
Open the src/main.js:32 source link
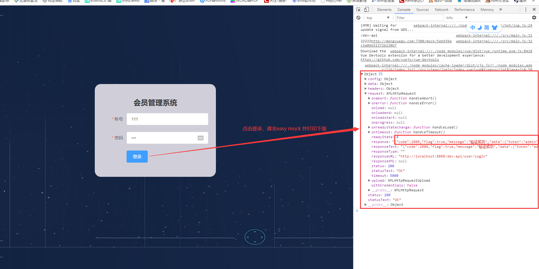[x=494, y=41]
